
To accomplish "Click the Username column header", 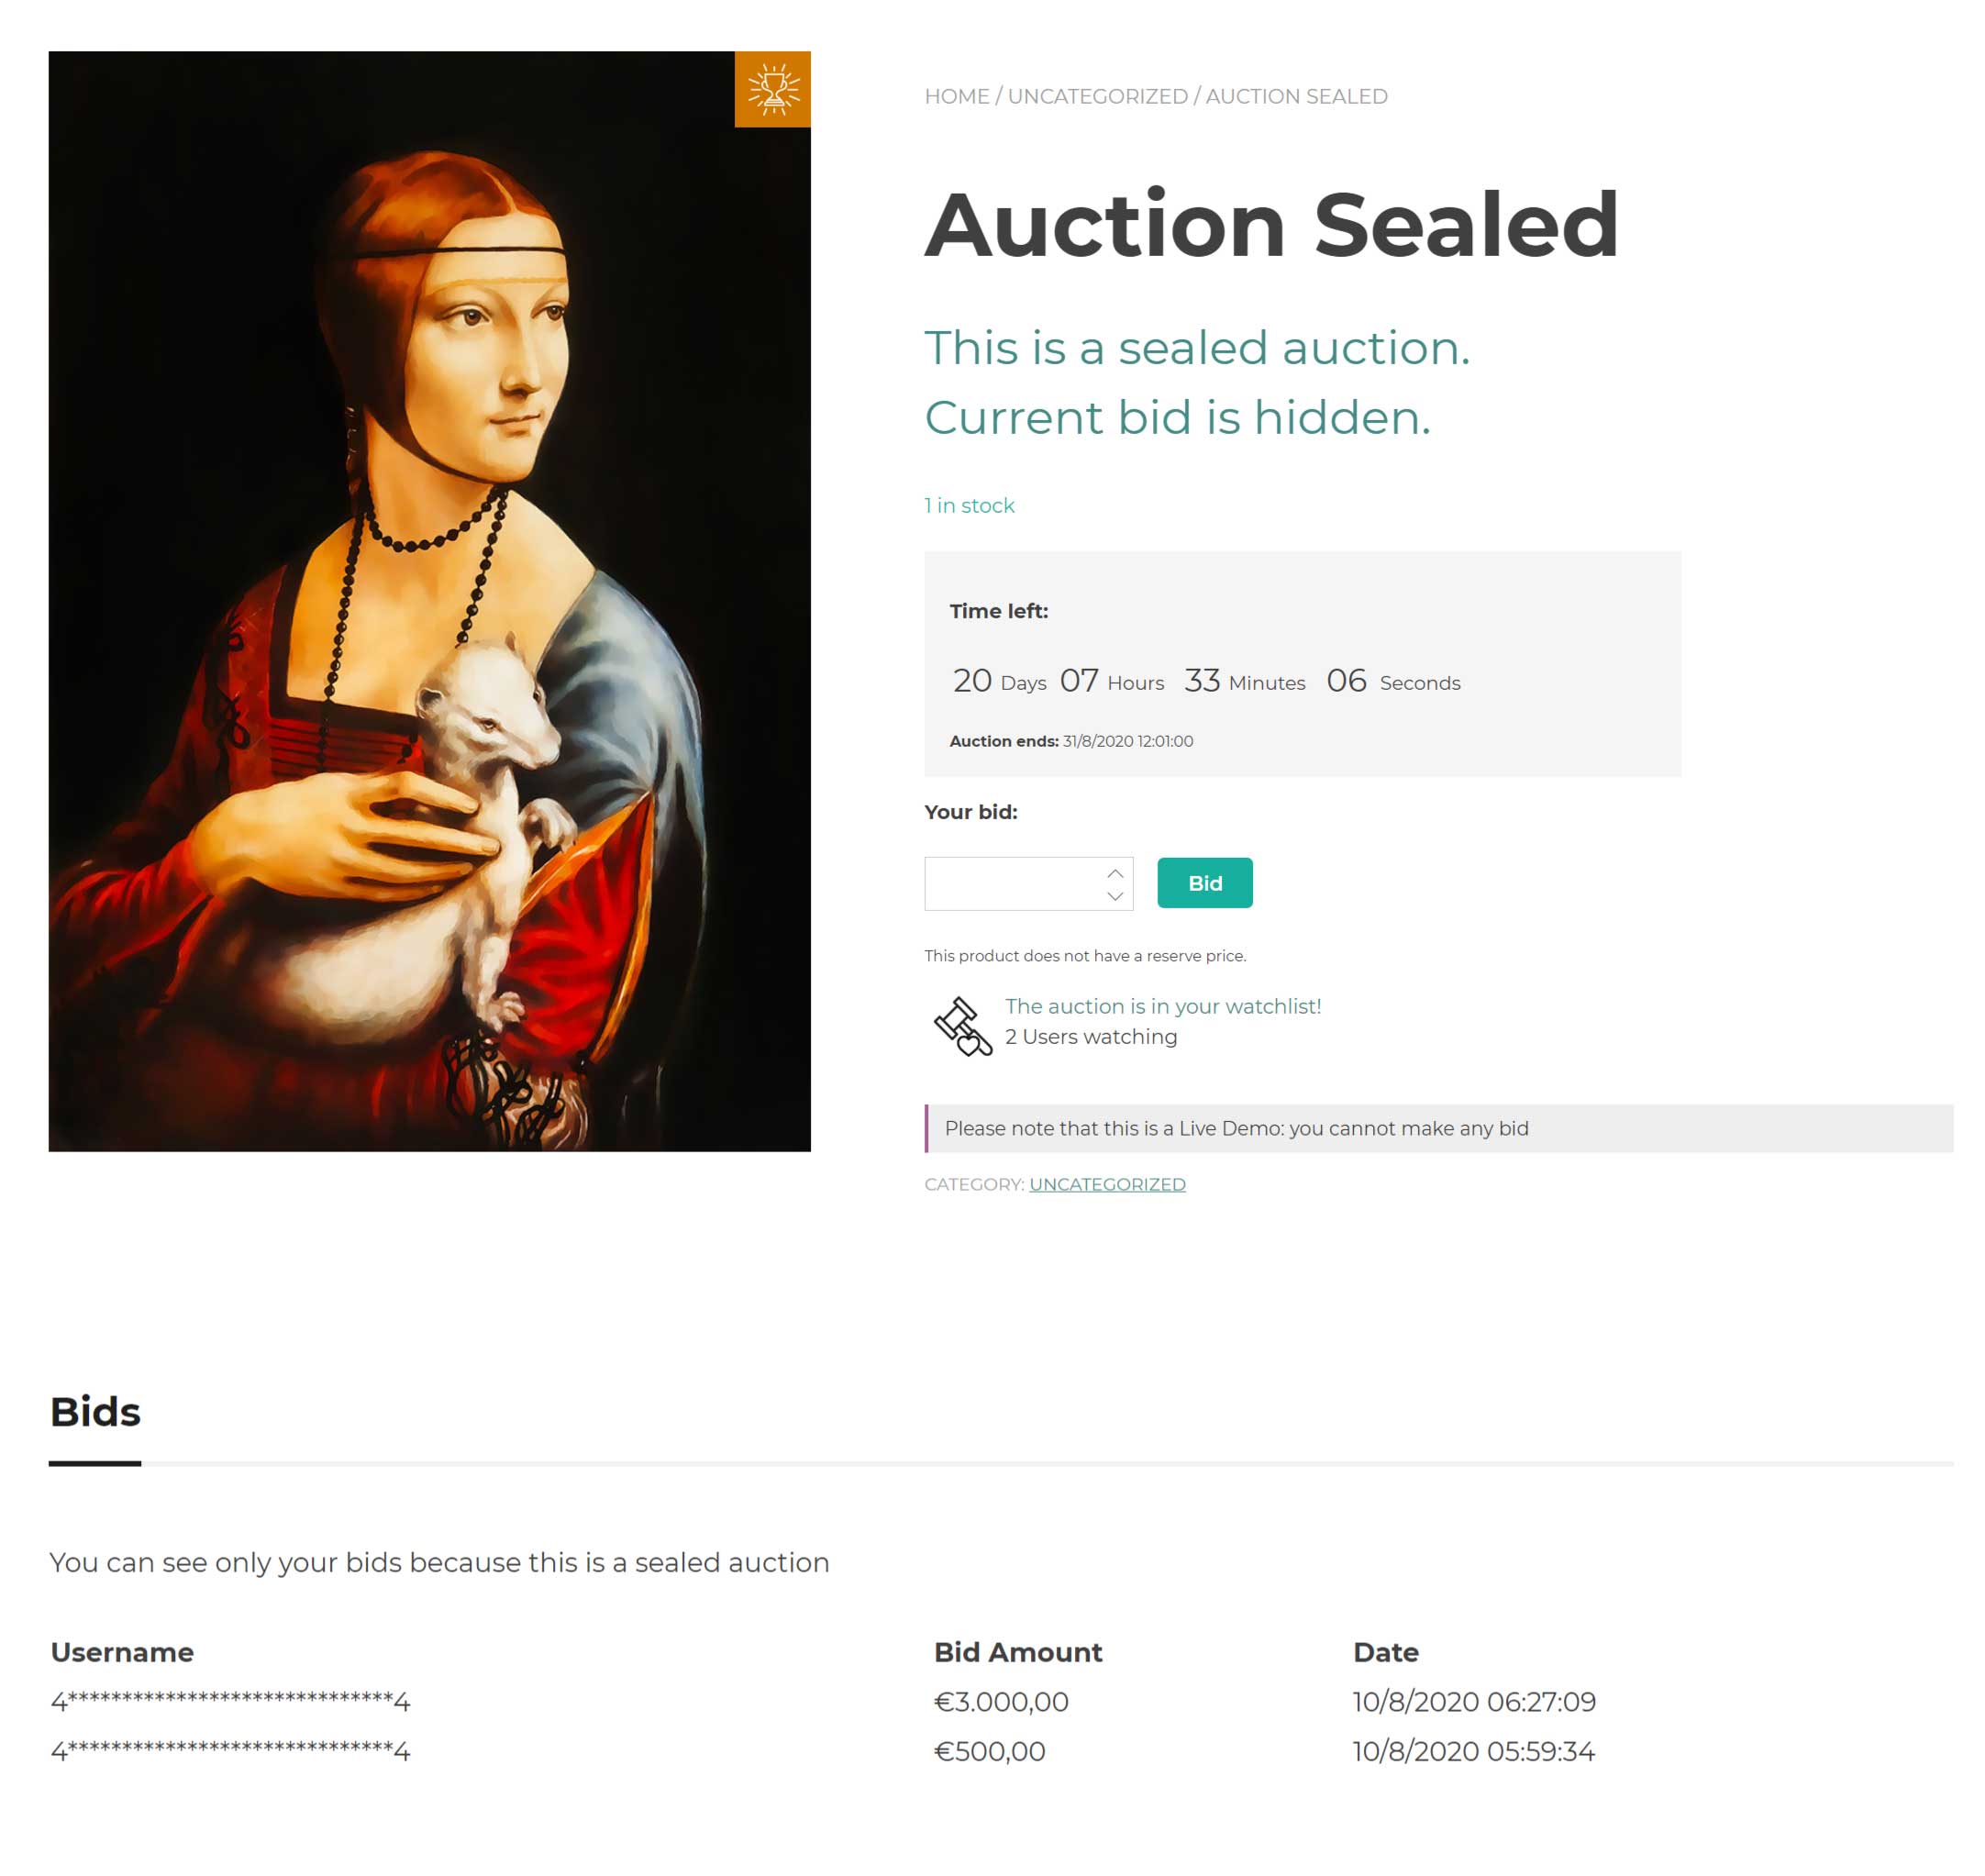I will point(122,1652).
